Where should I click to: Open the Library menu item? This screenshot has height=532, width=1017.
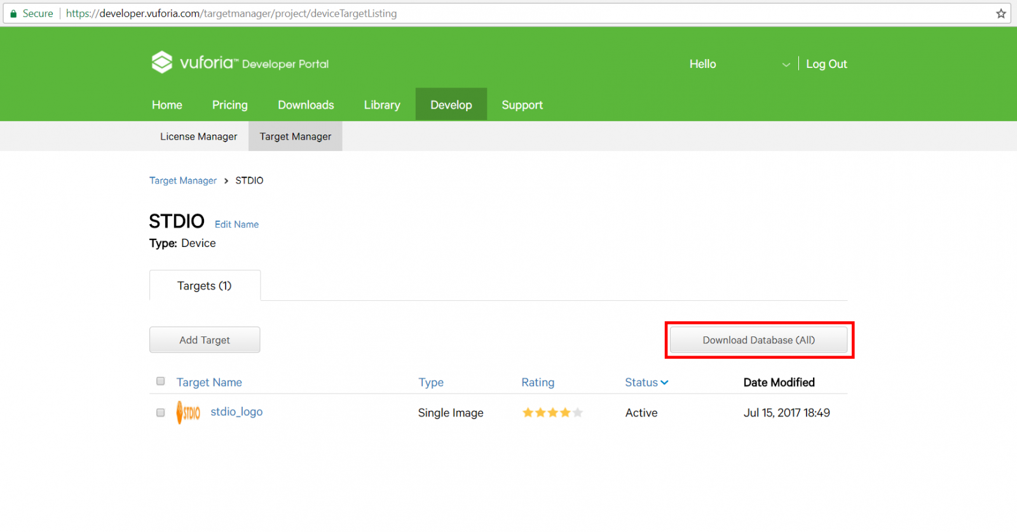coord(382,105)
